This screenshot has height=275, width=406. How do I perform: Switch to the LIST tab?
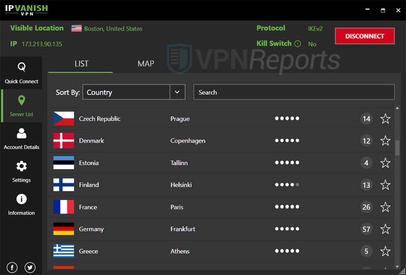pyautogui.click(x=81, y=64)
